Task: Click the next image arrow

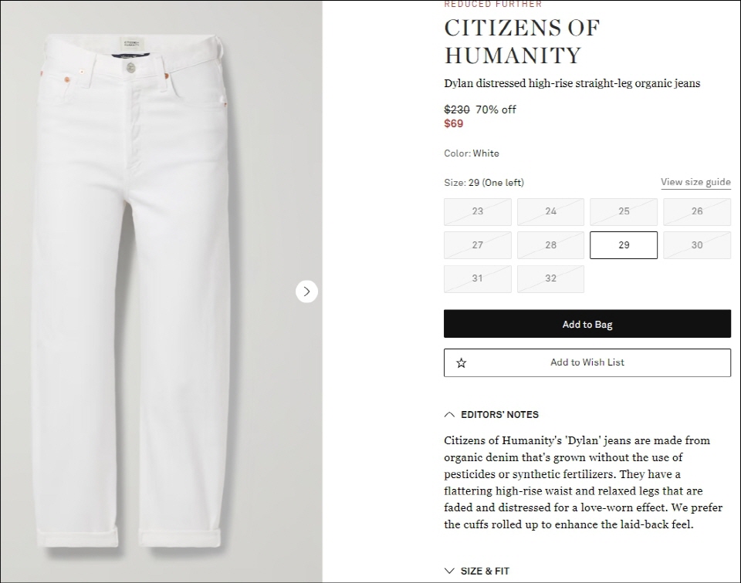Action: tap(306, 291)
